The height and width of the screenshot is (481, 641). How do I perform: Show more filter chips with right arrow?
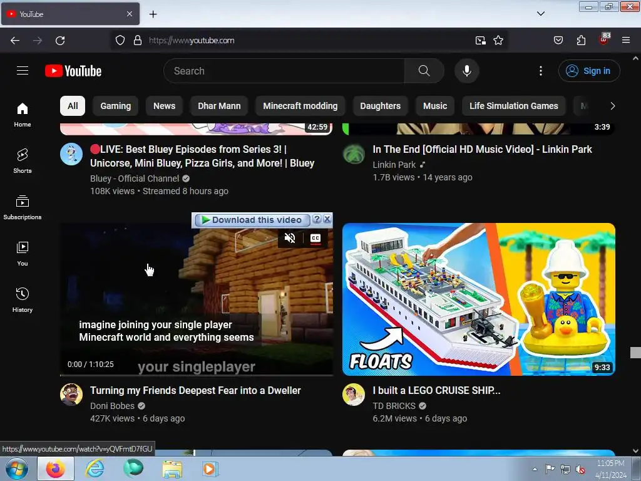[x=612, y=106]
